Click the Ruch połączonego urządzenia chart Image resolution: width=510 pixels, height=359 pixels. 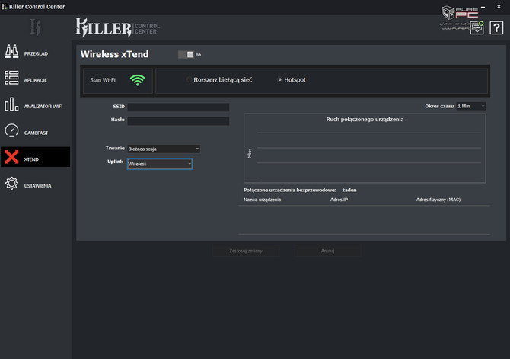[365, 148]
